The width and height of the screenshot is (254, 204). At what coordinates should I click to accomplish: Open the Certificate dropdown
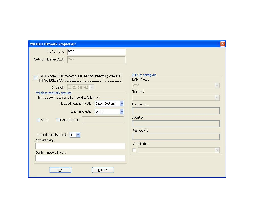click(179, 150)
